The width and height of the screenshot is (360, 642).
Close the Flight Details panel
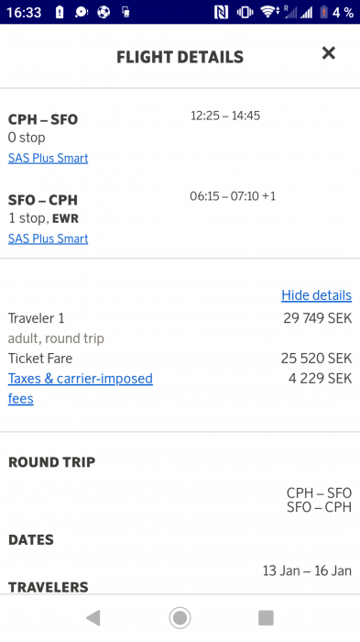point(329,53)
